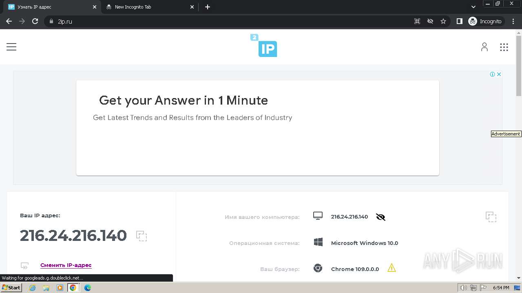
Task: Switch to New Incognito Tab
Action: [150, 7]
